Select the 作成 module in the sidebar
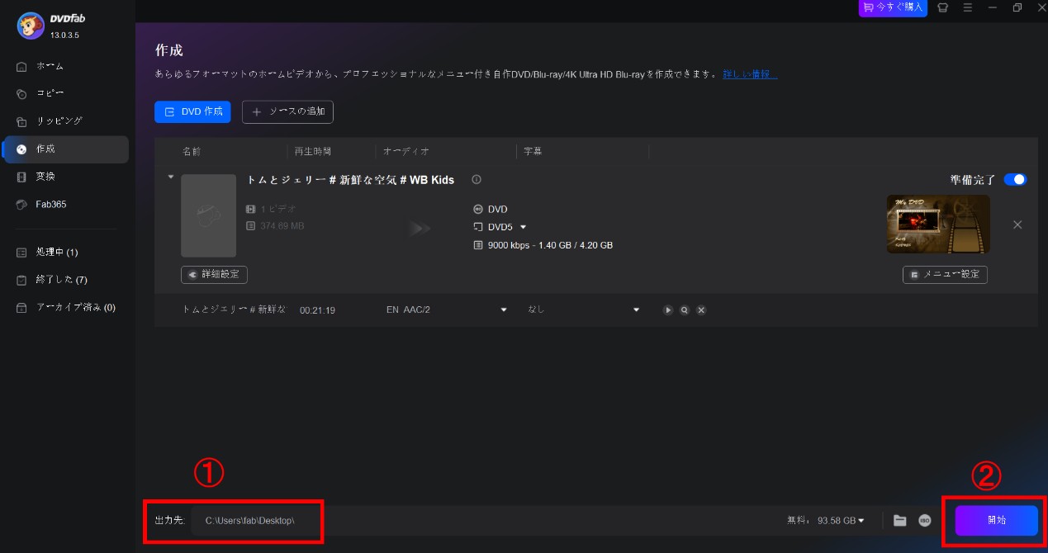Image resolution: width=1048 pixels, height=553 pixels. click(66, 149)
